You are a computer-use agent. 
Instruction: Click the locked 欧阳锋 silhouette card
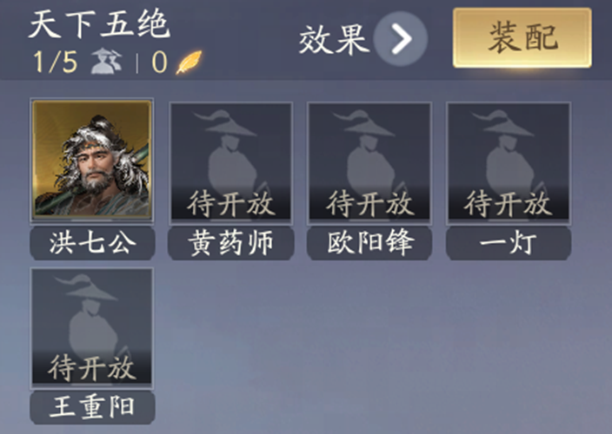click(369, 162)
